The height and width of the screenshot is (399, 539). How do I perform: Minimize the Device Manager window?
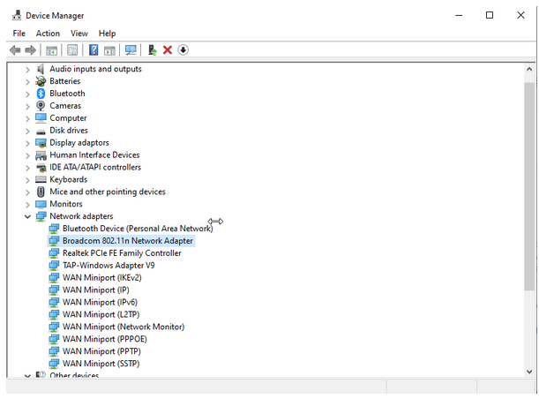click(459, 15)
